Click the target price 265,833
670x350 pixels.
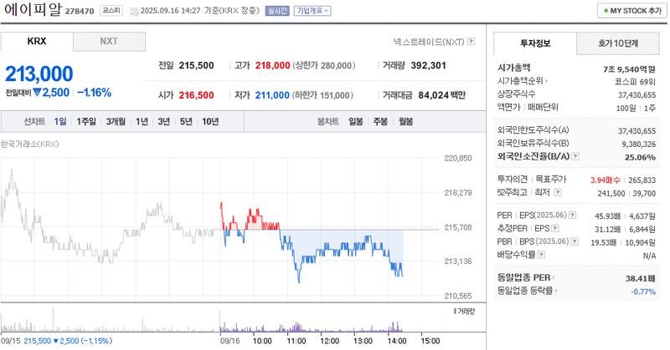click(642, 180)
